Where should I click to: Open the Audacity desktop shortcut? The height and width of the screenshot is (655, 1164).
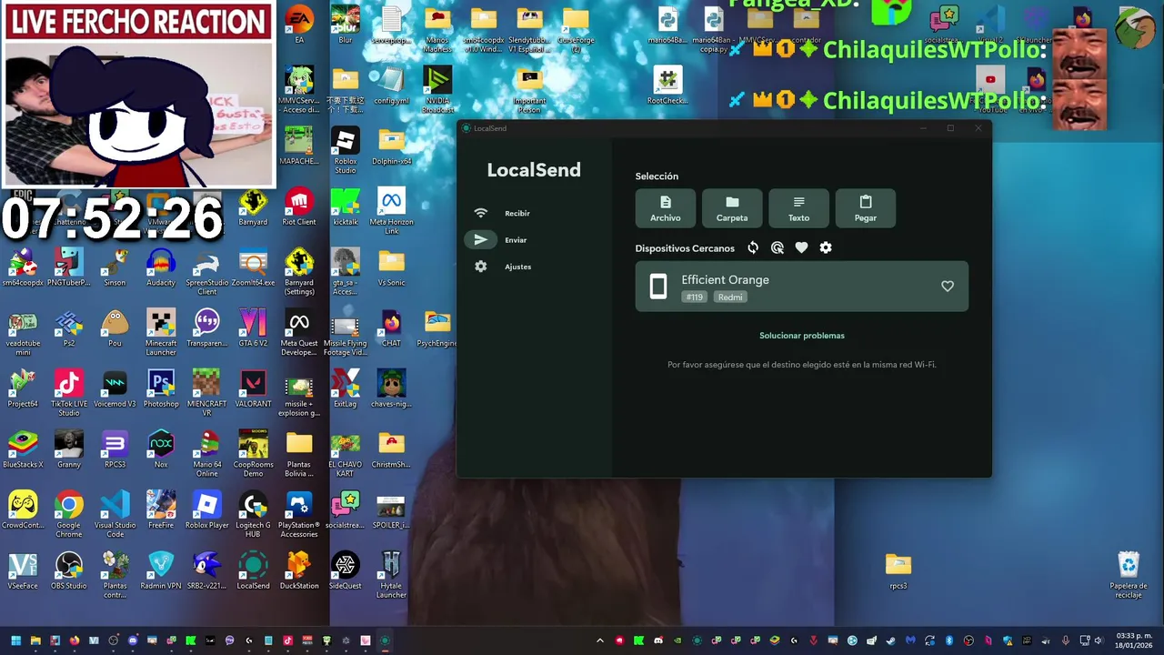tap(161, 268)
